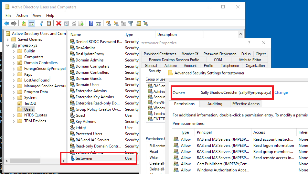This screenshot has height=174, width=308.
Task: Click the red Delete X icon
Action: 58,24
